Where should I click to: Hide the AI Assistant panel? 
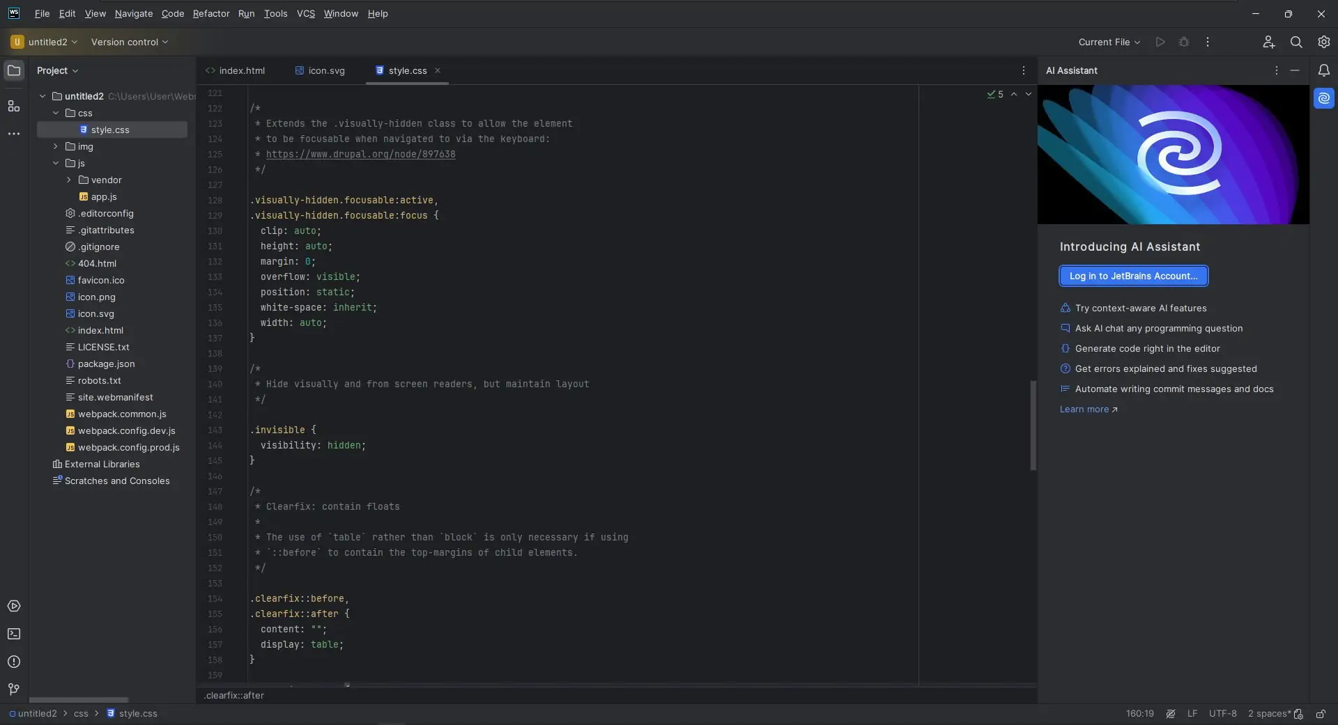click(x=1294, y=70)
